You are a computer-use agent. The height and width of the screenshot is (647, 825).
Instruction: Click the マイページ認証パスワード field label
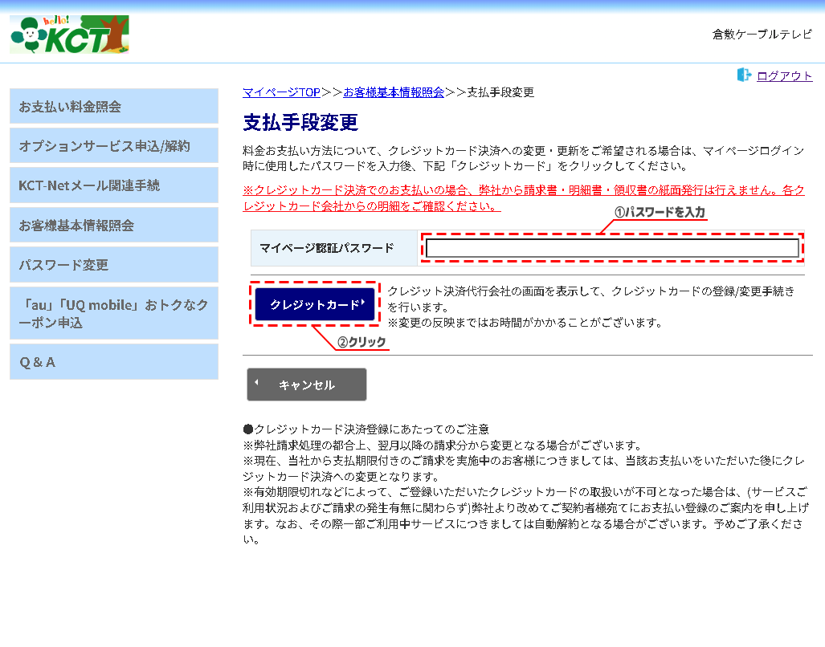tap(327, 248)
